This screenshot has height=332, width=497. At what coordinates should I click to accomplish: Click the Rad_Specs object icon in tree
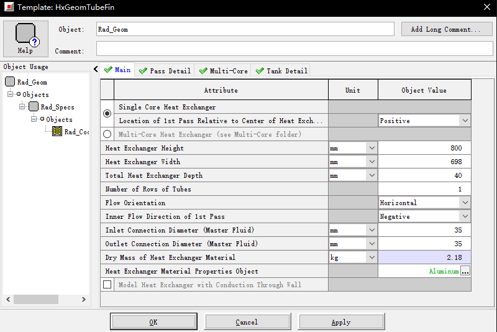(x=34, y=107)
